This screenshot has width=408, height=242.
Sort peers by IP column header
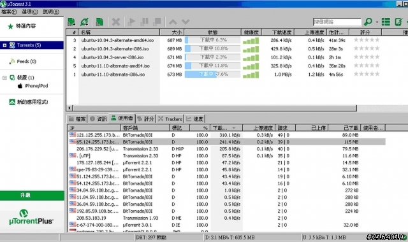(94, 128)
